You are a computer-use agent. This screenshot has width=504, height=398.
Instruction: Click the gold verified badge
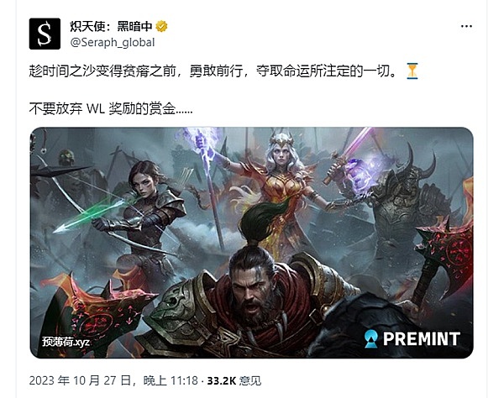161,26
